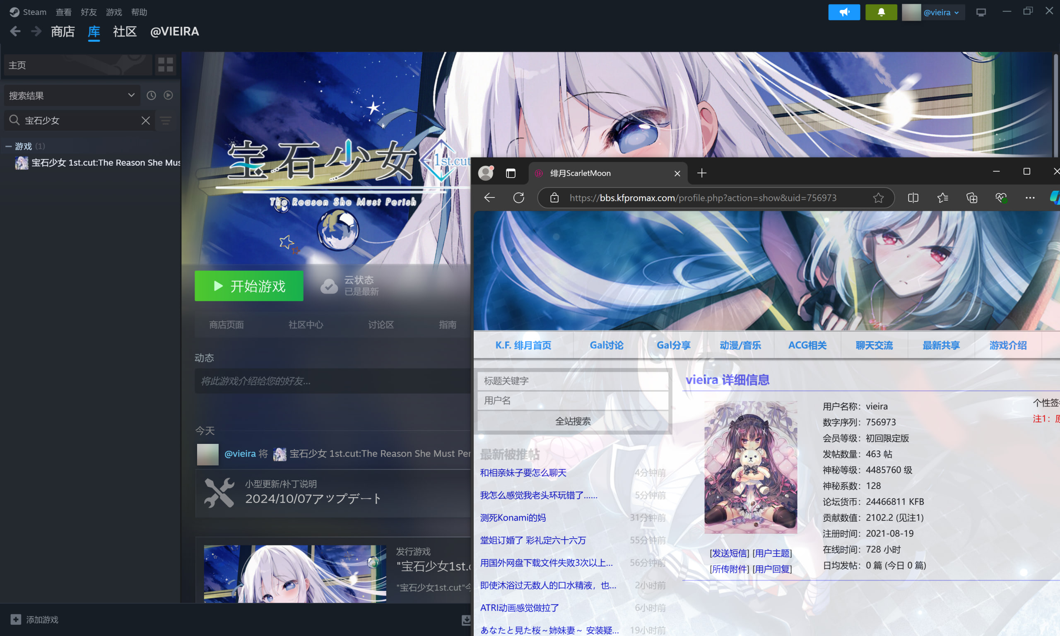The width and height of the screenshot is (1060, 636).
Task: Switch library to grid view icon
Action: [165, 65]
